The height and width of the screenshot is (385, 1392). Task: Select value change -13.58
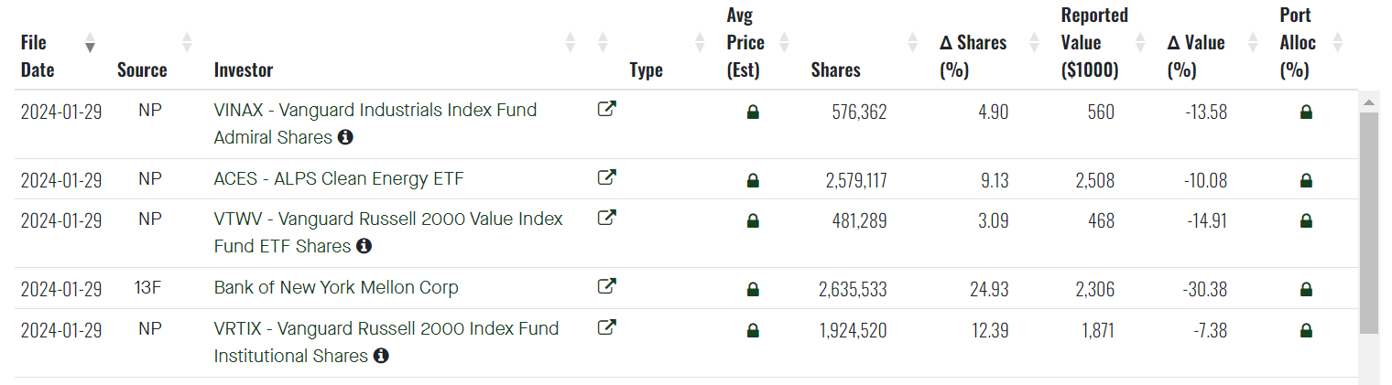(1205, 112)
